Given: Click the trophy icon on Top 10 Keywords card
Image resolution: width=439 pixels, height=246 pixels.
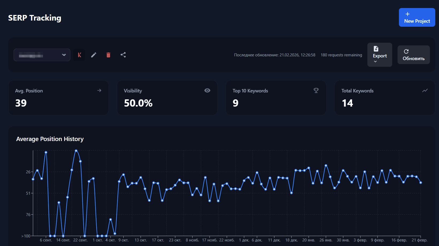Looking at the screenshot, I should tap(316, 90).
